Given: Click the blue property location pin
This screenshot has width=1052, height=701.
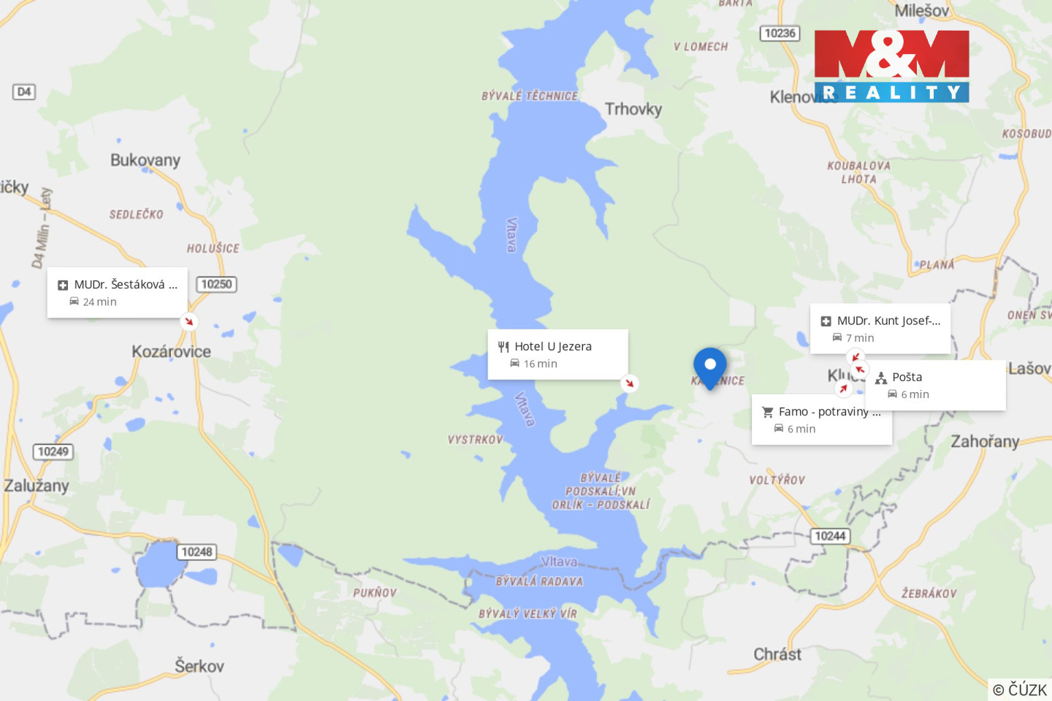Looking at the screenshot, I should click(x=709, y=367).
